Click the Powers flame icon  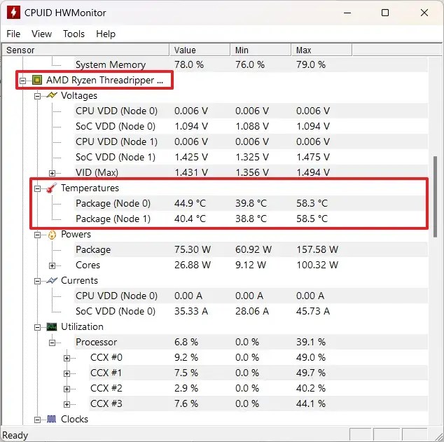(x=52, y=235)
